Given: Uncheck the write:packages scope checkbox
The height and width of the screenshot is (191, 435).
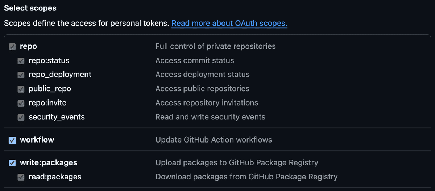Looking at the screenshot, I should click(12, 163).
